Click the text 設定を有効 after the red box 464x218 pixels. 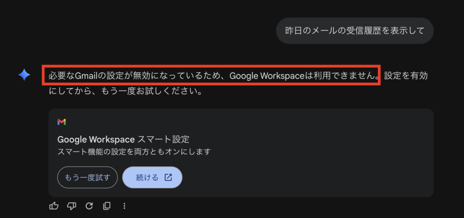coord(406,76)
